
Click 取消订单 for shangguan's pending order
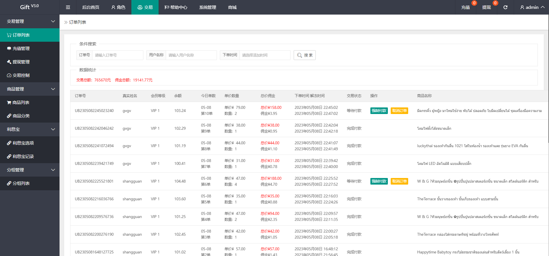click(399, 181)
